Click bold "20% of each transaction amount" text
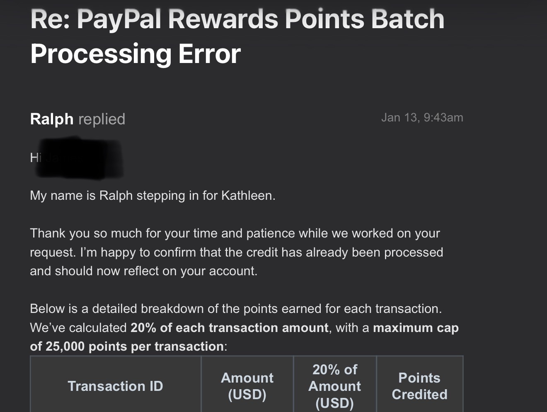Viewport: 547px width, 412px height. (229, 328)
